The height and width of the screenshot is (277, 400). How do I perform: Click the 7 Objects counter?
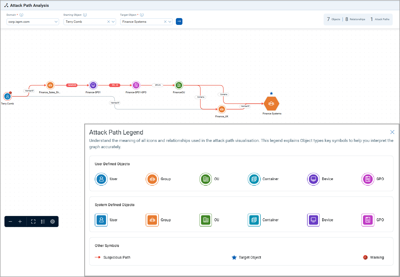tap(334, 19)
